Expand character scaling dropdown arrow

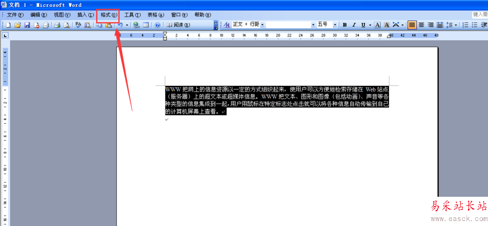point(403,25)
